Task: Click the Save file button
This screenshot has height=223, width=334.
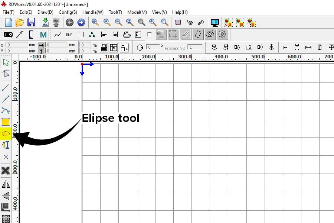Action: coord(32,22)
